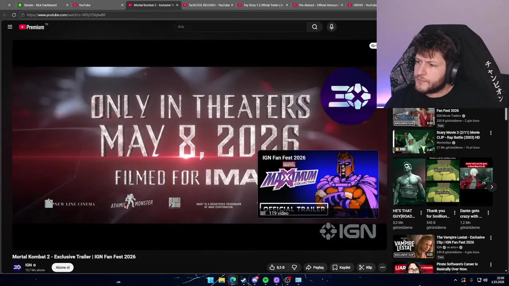Screen dimensions: 509x286
Task: Open options for Pirate Software's Career video
Action: 491,265
